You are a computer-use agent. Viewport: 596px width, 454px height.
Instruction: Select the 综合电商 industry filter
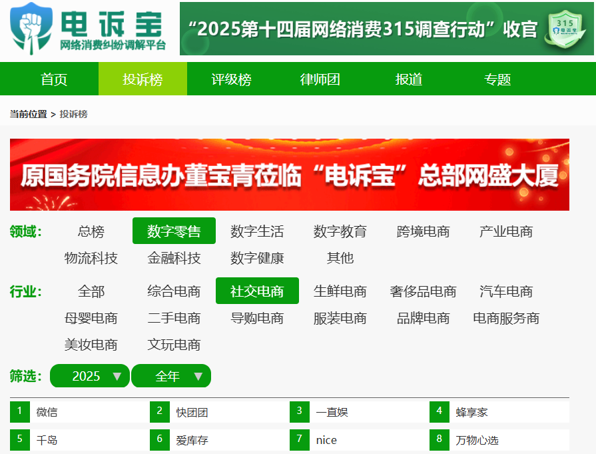pos(174,291)
